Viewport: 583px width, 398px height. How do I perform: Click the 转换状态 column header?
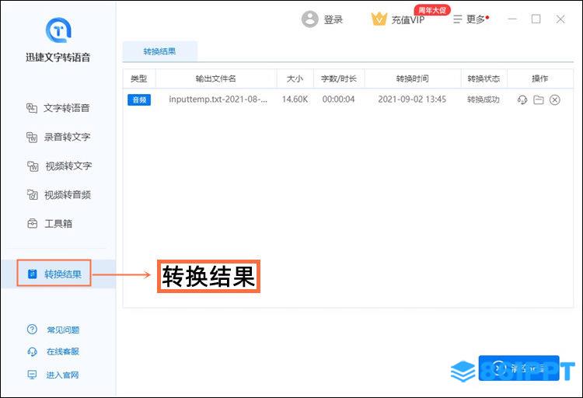click(484, 79)
